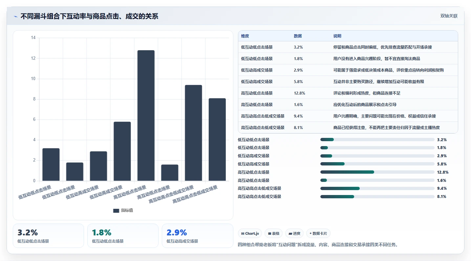The height and width of the screenshot is (261, 471).
Task: Click the progress bar showing 2.9%
Action: pyautogui.click(x=377, y=156)
